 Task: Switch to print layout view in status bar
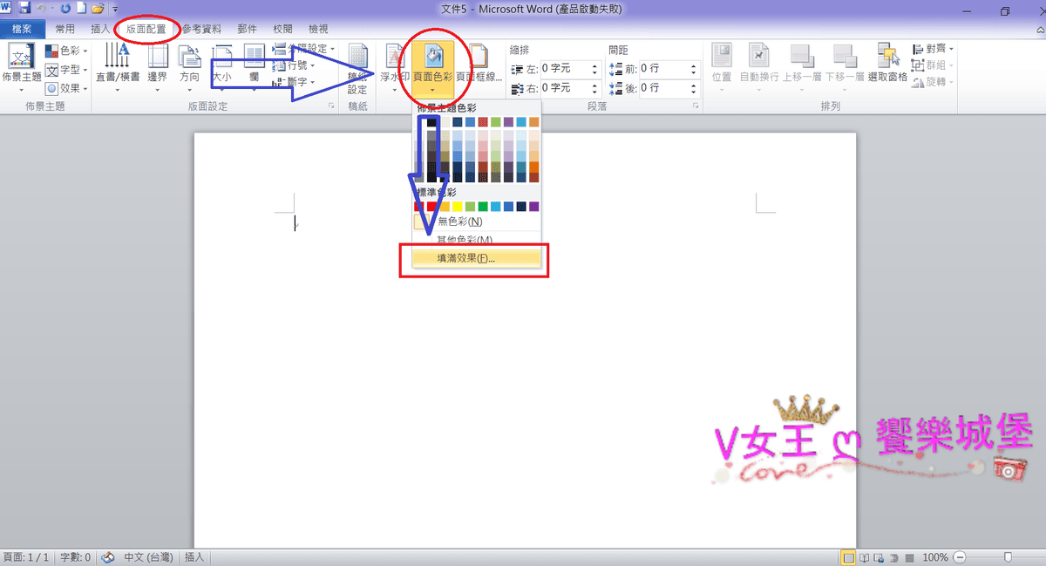pos(847,557)
